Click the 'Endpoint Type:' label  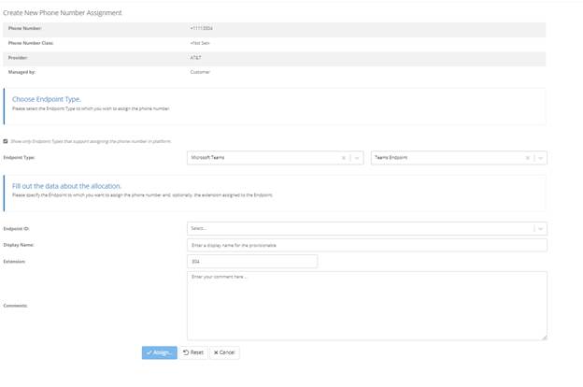[19, 158]
